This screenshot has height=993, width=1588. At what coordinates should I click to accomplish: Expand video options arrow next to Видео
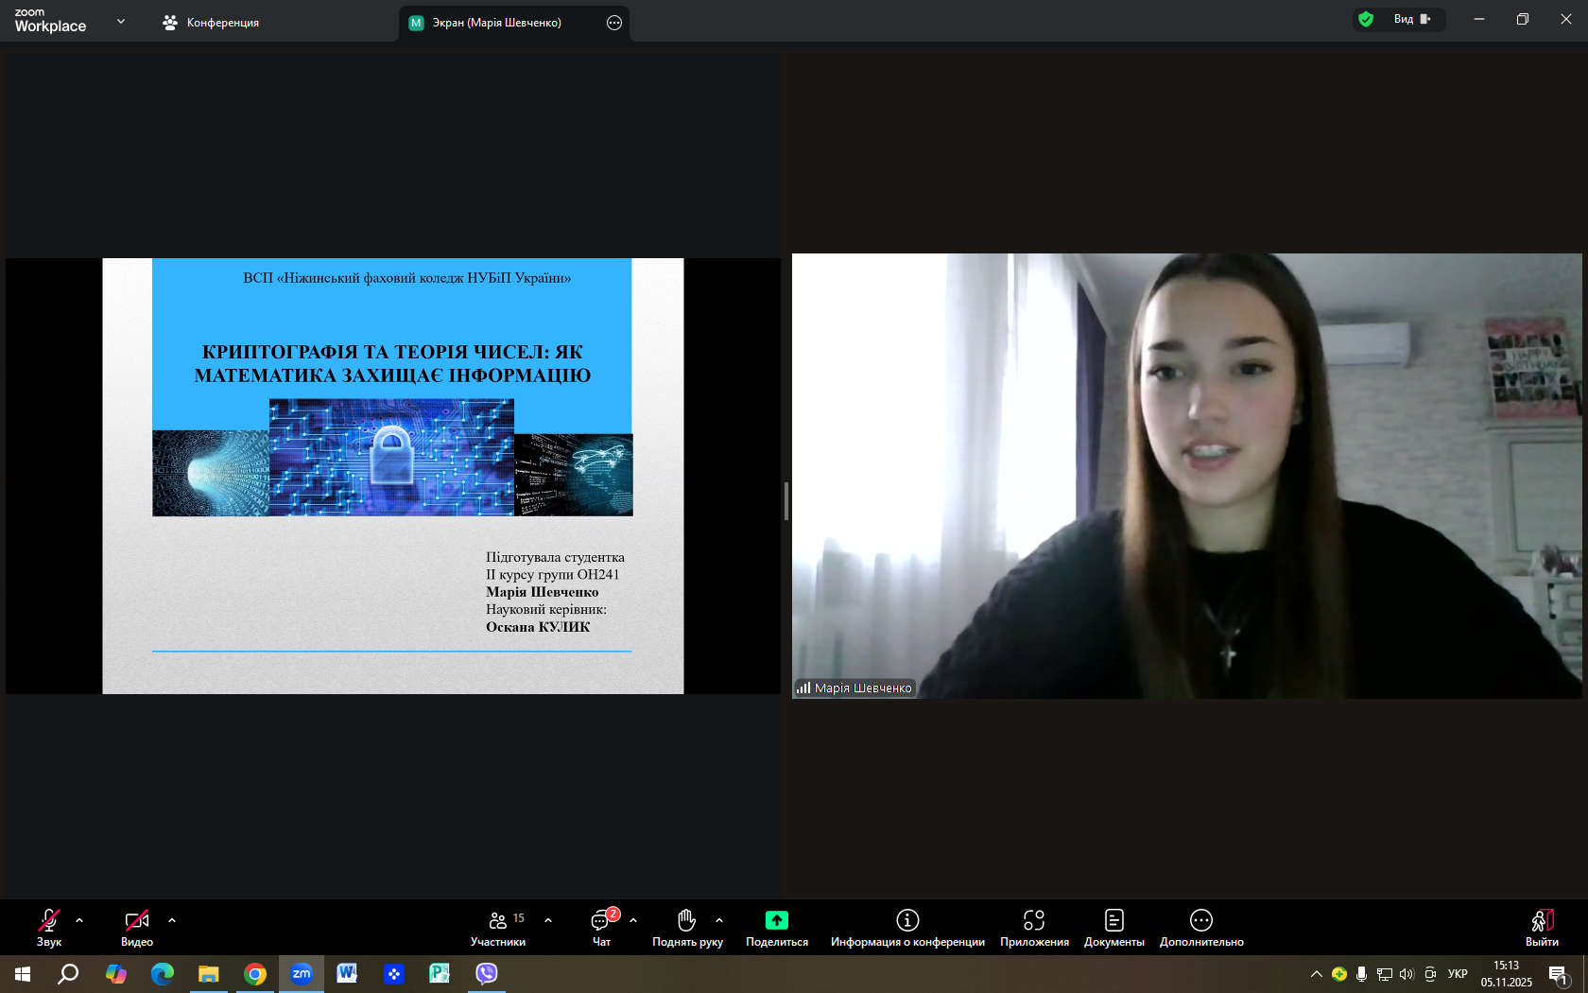pyautogui.click(x=172, y=920)
